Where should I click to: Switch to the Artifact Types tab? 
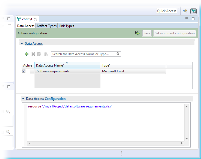point(46,26)
